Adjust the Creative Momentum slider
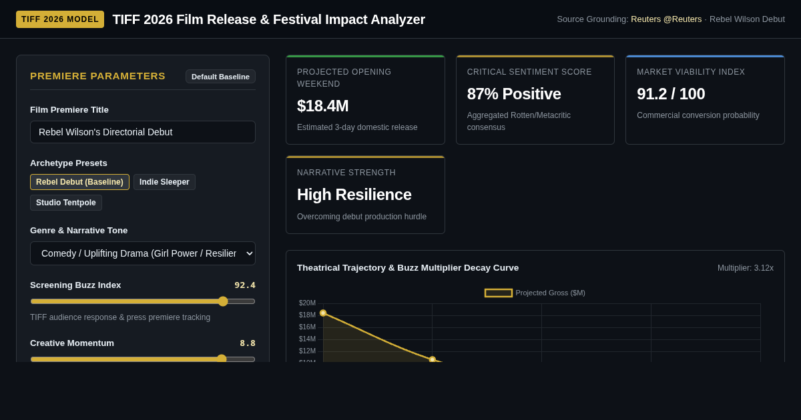This screenshot has height=420, width=801. point(143,359)
